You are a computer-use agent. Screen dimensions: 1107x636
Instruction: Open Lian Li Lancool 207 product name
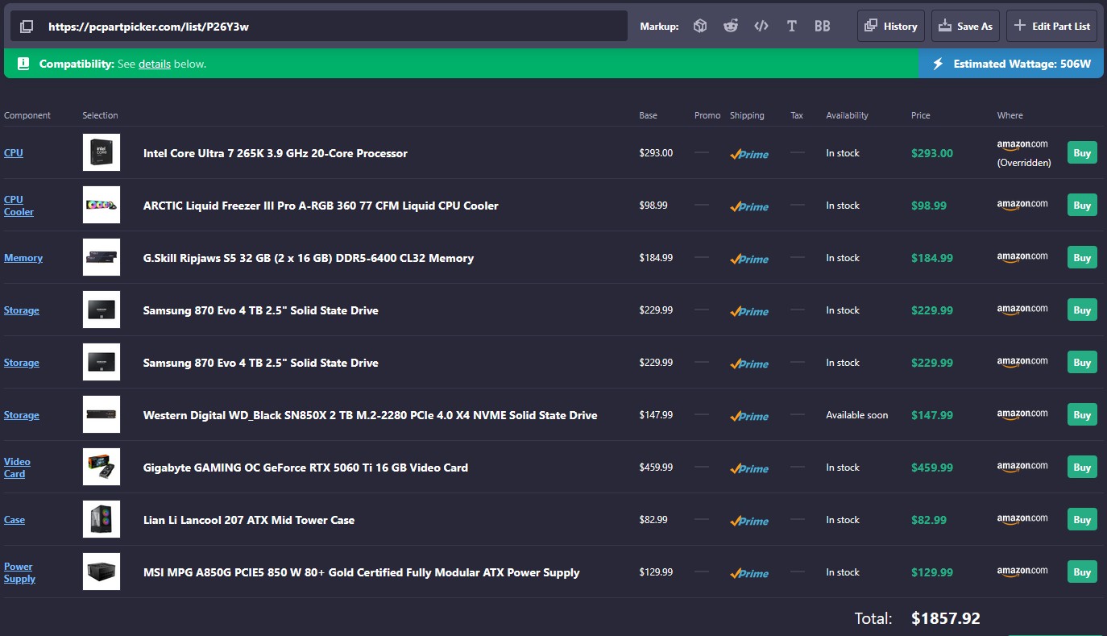(249, 520)
